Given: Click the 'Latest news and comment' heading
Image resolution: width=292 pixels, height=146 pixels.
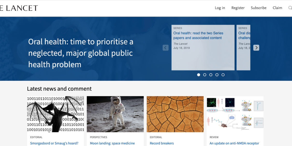Looking at the screenshot, I should [59, 89].
